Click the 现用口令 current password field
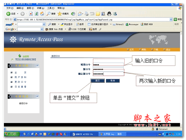This screenshot has width=186, height=140. (x=108, y=64)
